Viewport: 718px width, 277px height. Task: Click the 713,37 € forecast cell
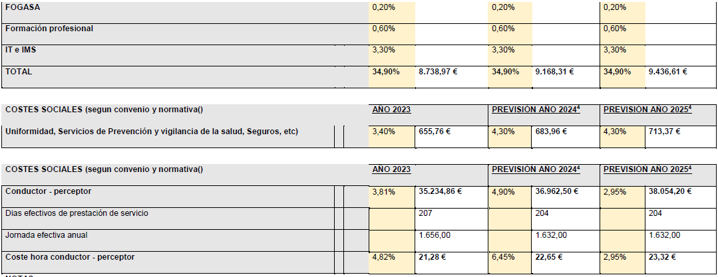[681, 136]
